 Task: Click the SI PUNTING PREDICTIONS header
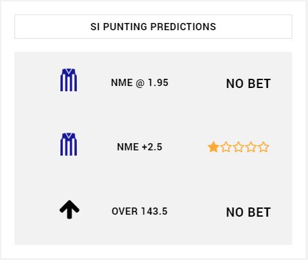coord(153,27)
